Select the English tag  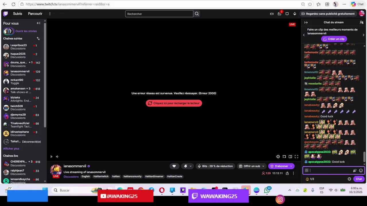(86, 177)
